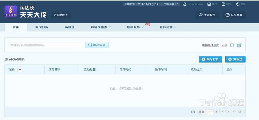Click the 帮助 question mark icon

238,4
